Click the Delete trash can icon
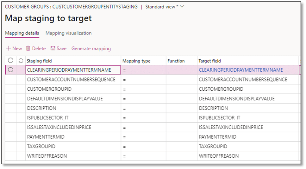Viewport: 306px width, 169px height. tap(28, 48)
